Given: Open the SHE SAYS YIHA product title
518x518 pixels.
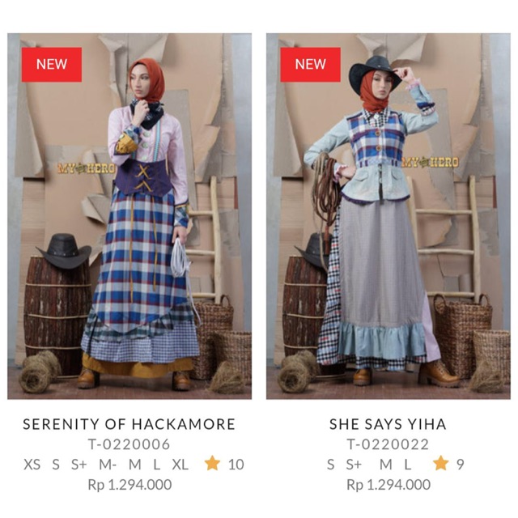Looking at the screenshot, I should 388,424.
